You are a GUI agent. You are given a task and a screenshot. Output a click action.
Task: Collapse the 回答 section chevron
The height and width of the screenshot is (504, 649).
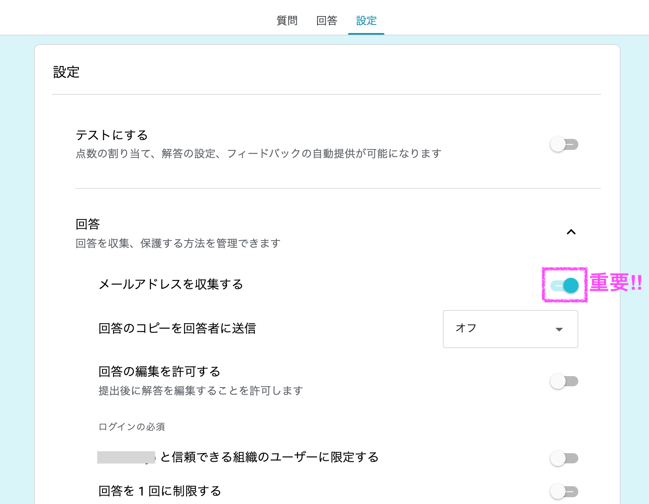pos(571,232)
